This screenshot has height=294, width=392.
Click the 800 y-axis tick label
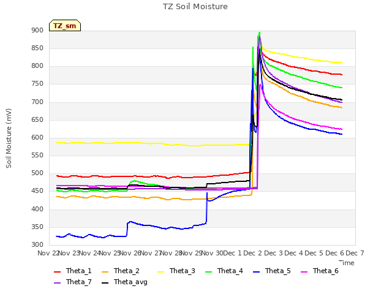coord(37,66)
